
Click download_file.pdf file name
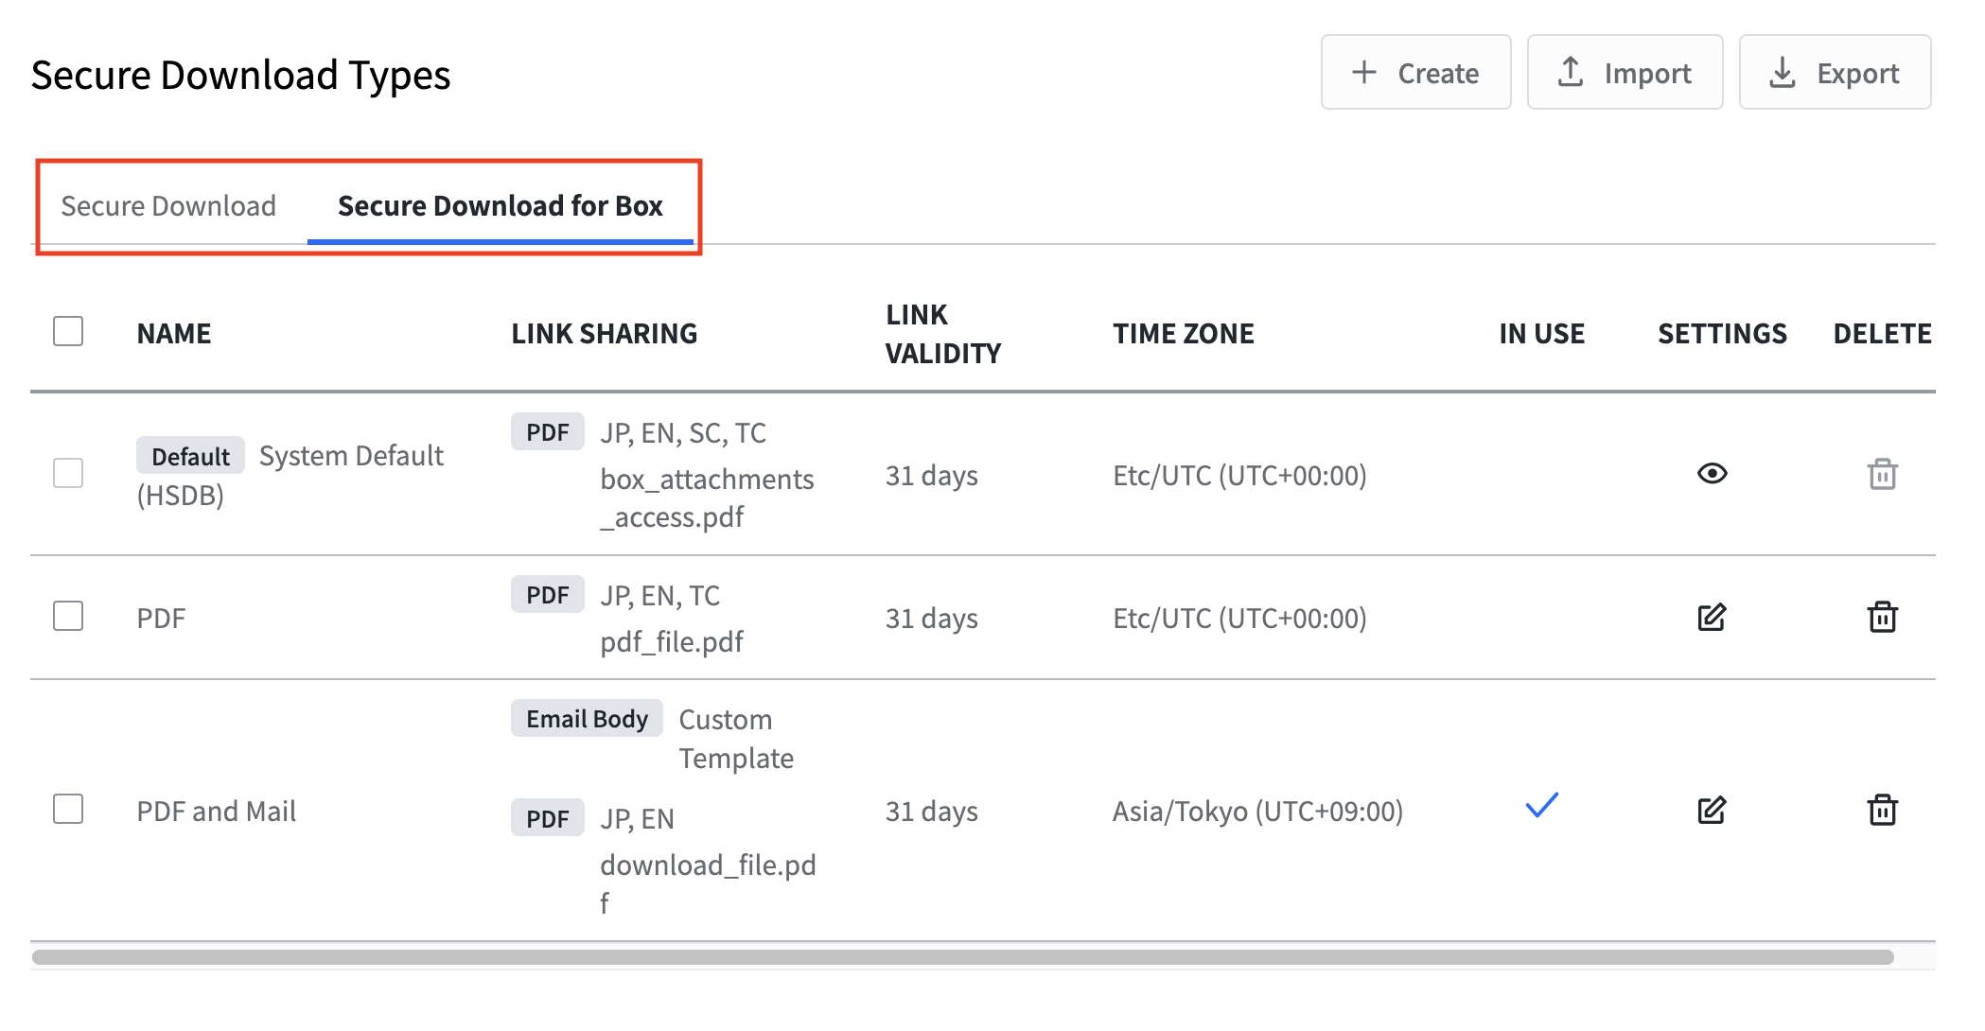pos(708,884)
